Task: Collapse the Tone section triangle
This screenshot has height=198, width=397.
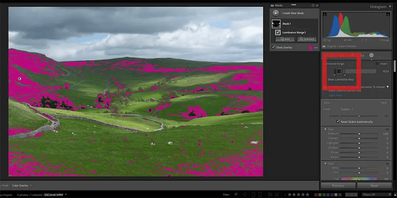Action: click(x=326, y=129)
